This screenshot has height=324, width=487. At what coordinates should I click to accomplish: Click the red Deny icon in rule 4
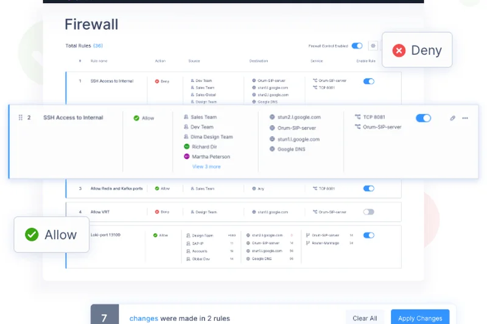click(157, 212)
